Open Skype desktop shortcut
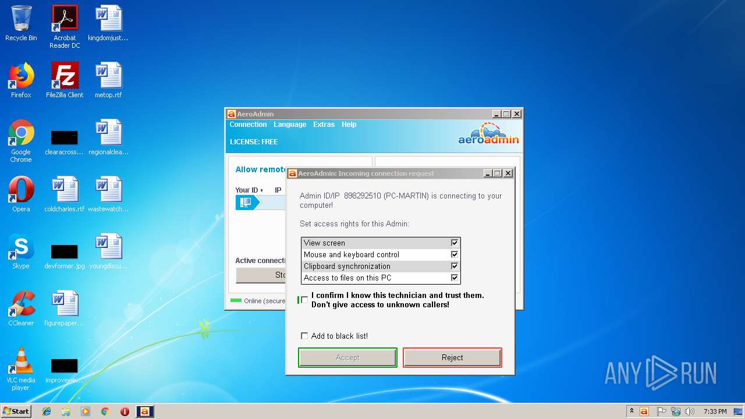The image size is (745, 419). point(21,251)
